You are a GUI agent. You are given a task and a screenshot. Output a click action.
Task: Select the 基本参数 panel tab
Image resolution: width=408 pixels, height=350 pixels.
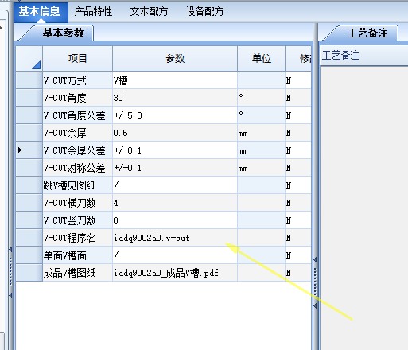pos(63,33)
